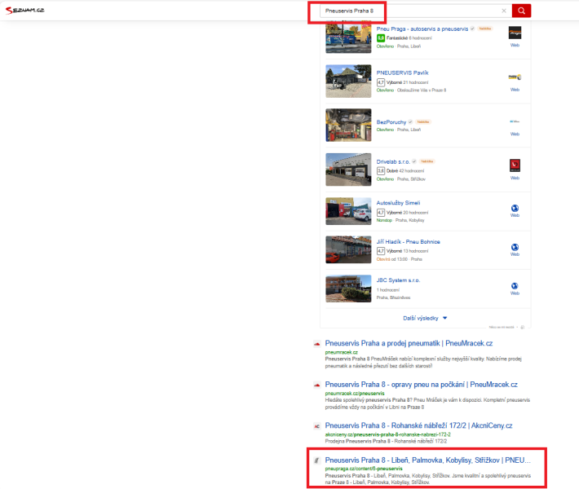
Task: Open the Libeň, Palmovka, Kobylisy result link
Action: [427, 460]
